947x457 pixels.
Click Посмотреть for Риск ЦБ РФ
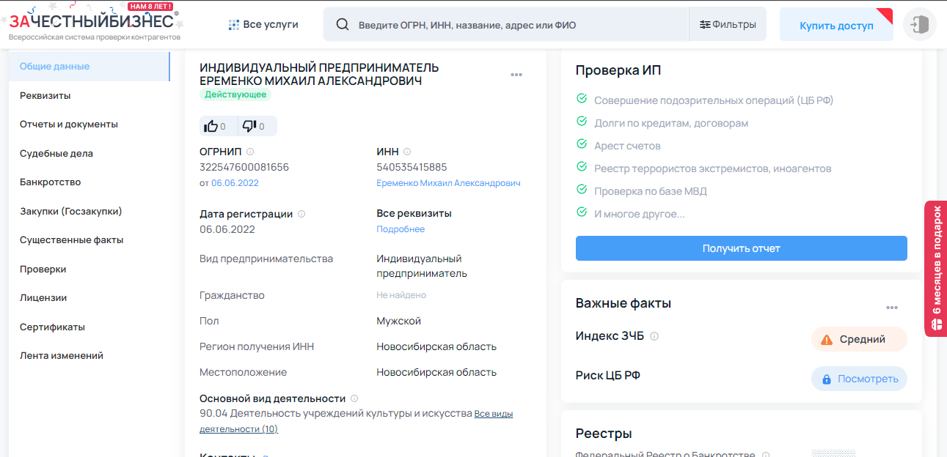859,379
